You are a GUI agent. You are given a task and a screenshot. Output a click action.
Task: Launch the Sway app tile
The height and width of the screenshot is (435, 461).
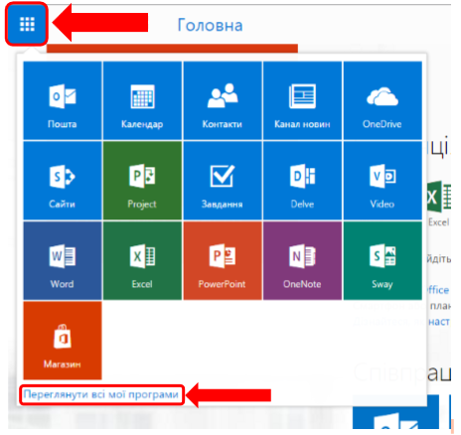click(383, 260)
